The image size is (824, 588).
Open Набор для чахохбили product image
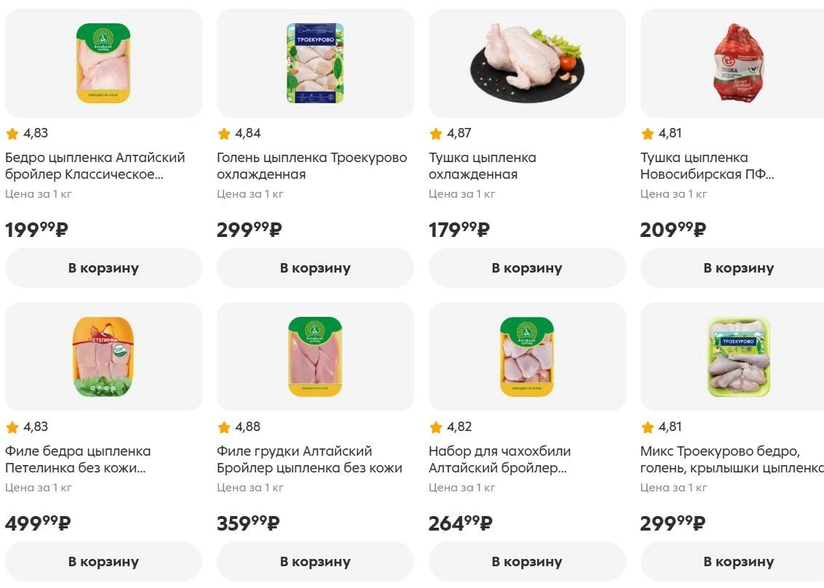tap(527, 357)
